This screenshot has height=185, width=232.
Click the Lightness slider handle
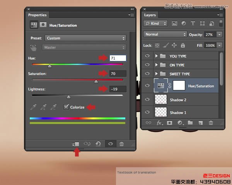coord(68,97)
